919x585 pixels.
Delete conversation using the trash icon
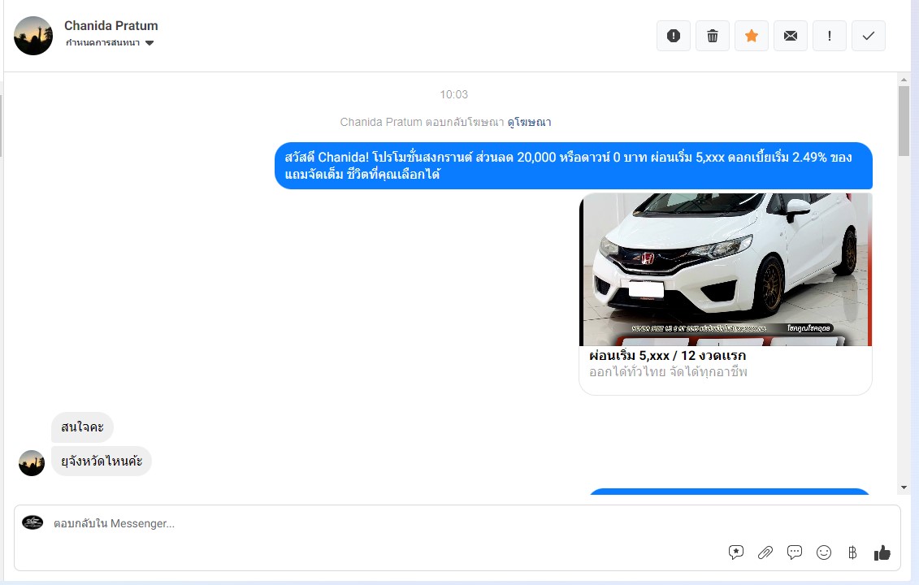(712, 36)
